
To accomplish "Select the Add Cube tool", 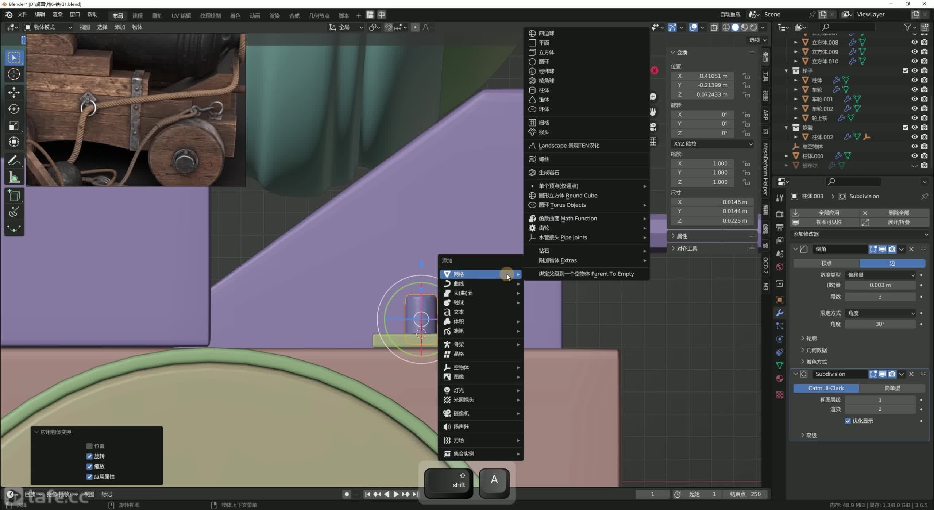I will point(14,196).
